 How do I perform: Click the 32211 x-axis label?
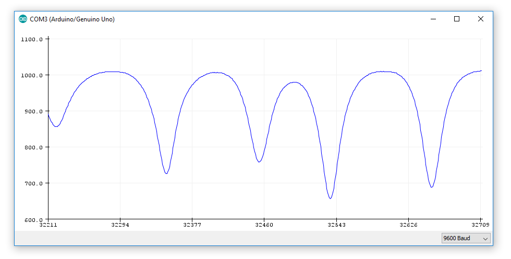pyautogui.click(x=48, y=225)
